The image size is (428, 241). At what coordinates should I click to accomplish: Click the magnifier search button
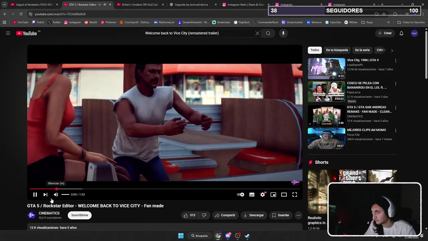[x=268, y=33]
